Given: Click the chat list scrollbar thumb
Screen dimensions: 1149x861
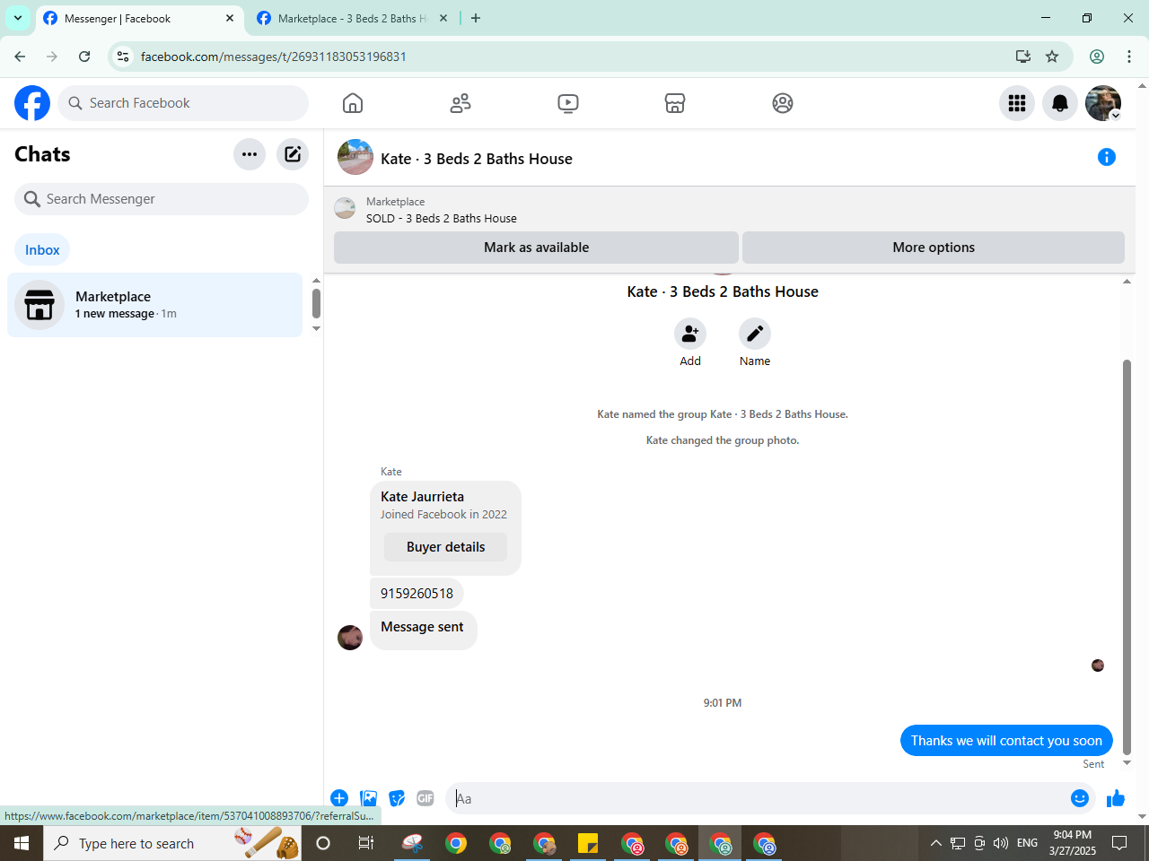Looking at the screenshot, I should pyautogui.click(x=316, y=303).
